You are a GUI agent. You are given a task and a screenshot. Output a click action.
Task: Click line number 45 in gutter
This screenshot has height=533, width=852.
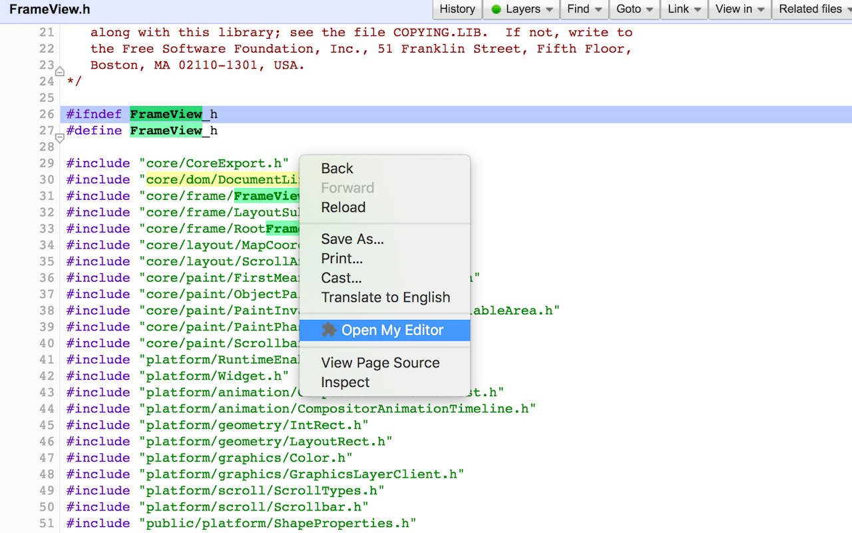point(47,425)
